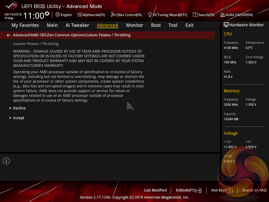Click the Memory section heading
Image resolution: width=269 pixels, height=202 pixels.
[232, 91]
